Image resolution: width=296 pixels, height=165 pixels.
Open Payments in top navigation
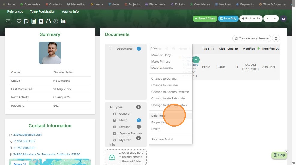245,4
